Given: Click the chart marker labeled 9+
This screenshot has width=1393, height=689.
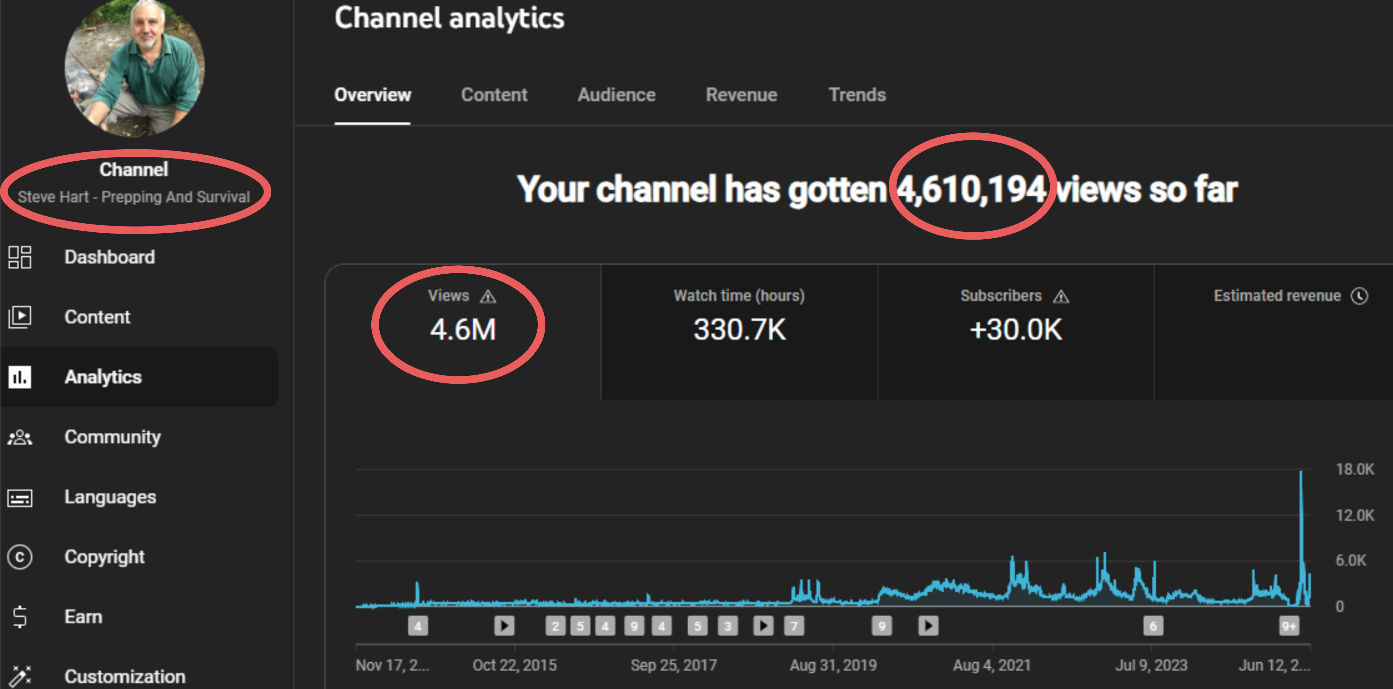Looking at the screenshot, I should click(x=1289, y=626).
